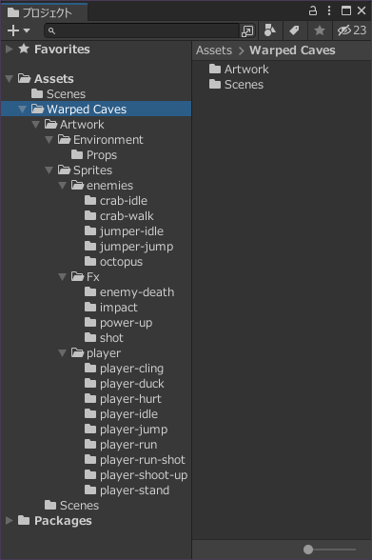Open Artwork folder in right pane
Viewport: 372px width, 560px height.
pos(239,70)
